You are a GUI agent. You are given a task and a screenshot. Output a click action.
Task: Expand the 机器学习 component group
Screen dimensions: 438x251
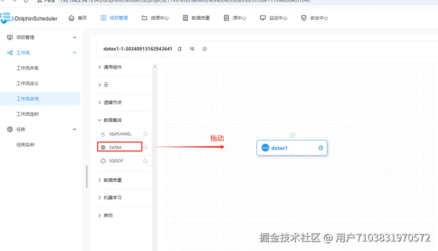click(x=110, y=197)
